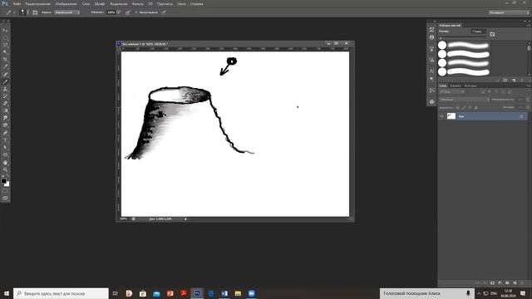Screen dimensions: 532x299
Task: Select the Hand tool
Action: click(x=5, y=163)
